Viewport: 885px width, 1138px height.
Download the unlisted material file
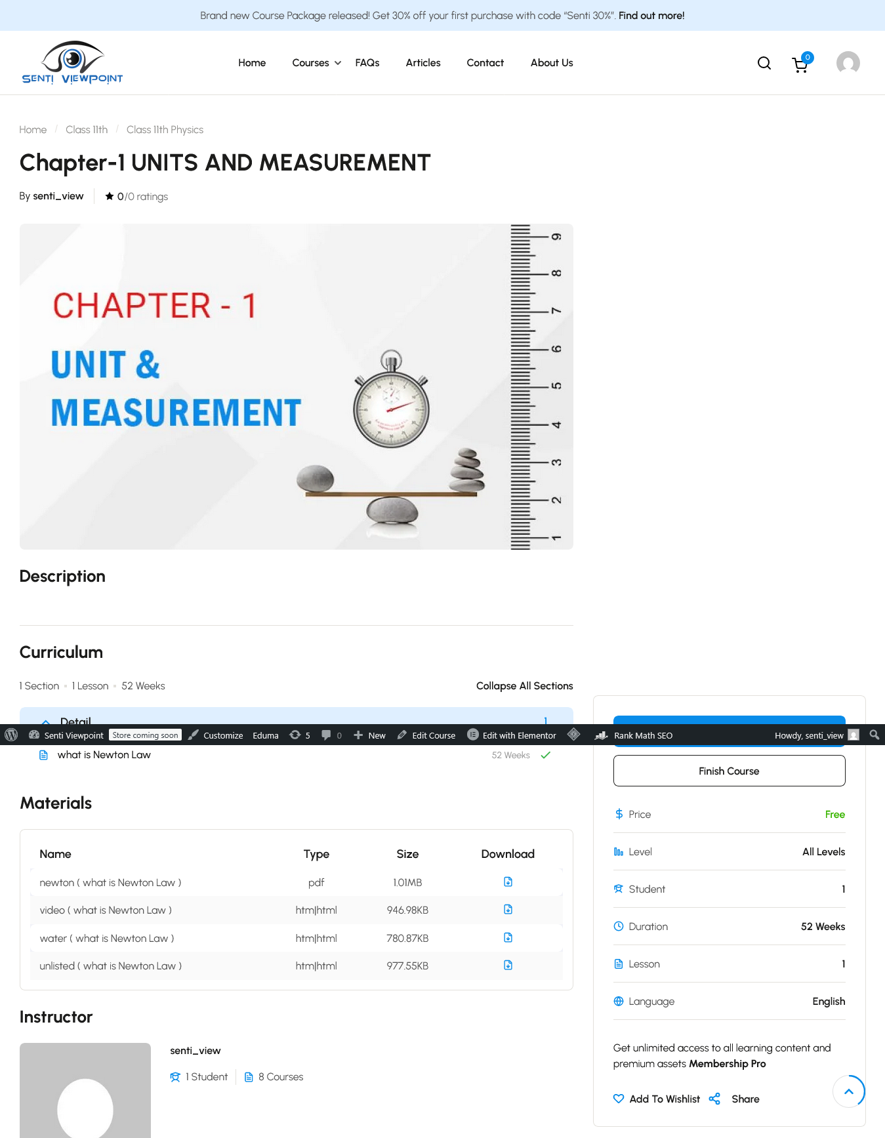click(x=508, y=965)
